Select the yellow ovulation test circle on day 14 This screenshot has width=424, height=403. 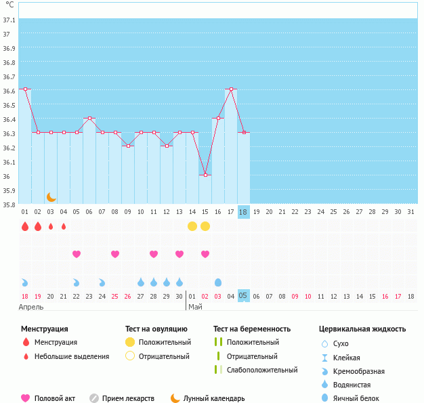(192, 226)
